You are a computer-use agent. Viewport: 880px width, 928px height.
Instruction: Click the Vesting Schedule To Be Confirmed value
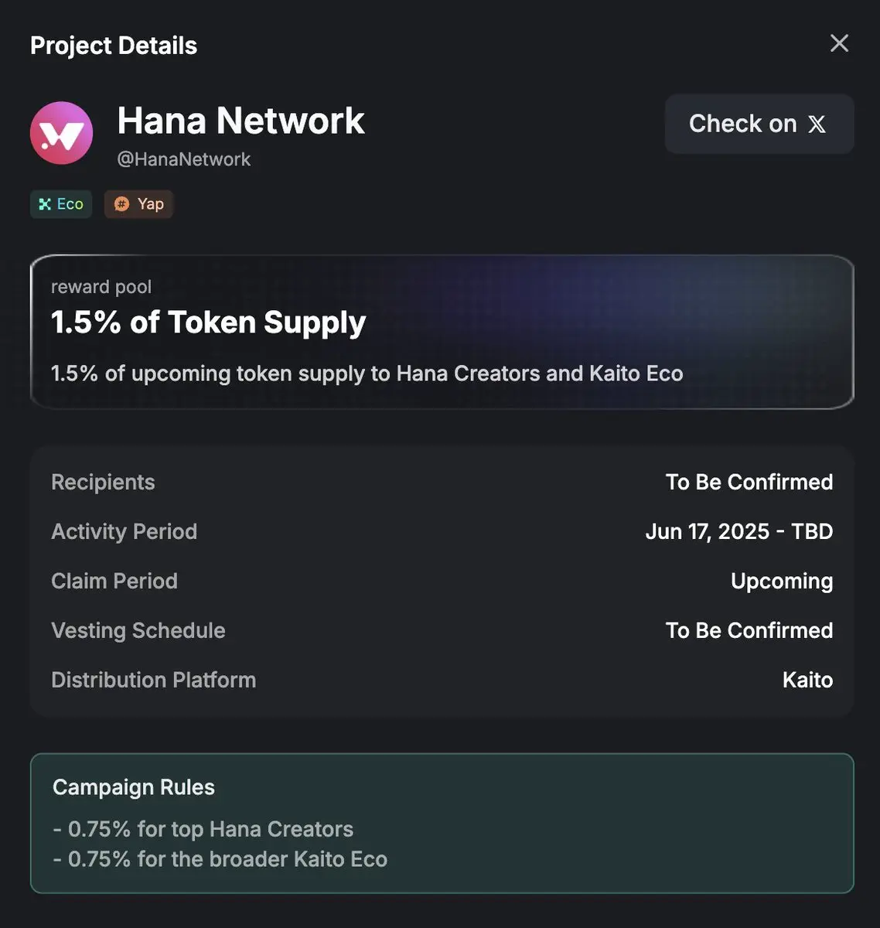pos(749,630)
